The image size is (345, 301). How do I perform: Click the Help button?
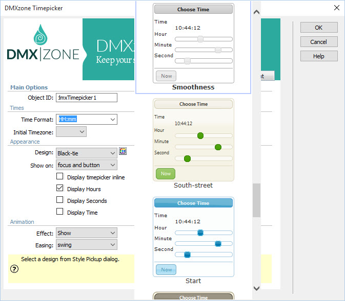[319, 56]
